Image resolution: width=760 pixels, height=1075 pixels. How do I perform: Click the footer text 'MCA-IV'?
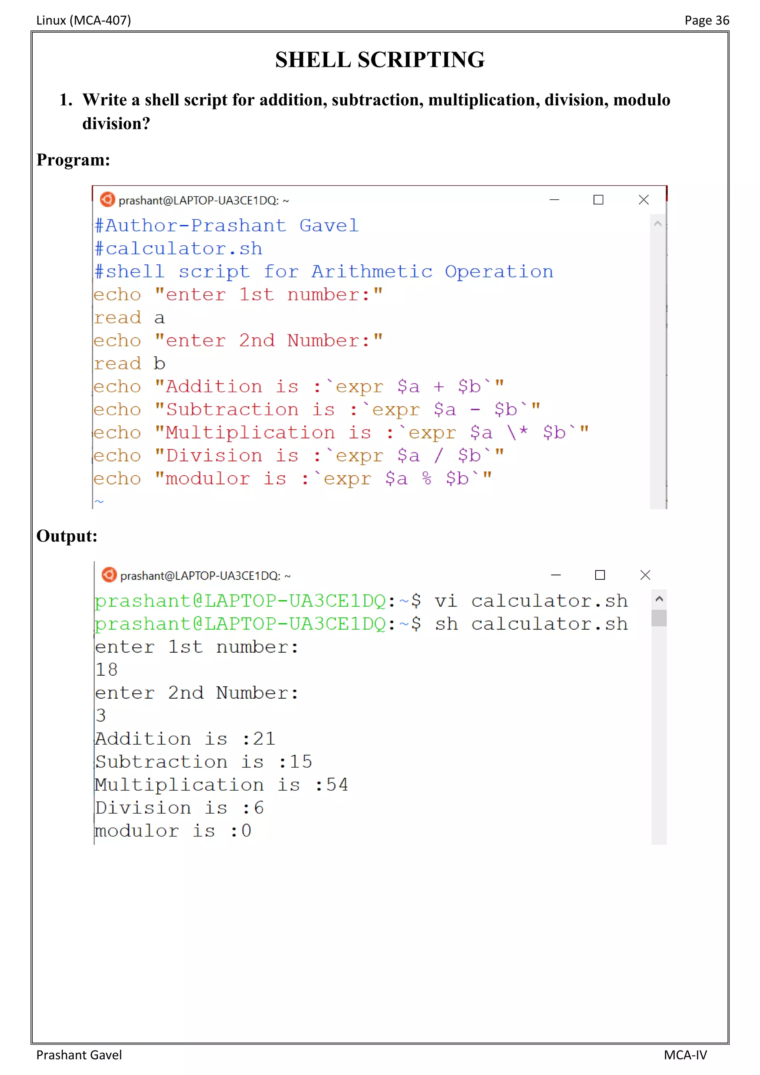tap(685, 1055)
